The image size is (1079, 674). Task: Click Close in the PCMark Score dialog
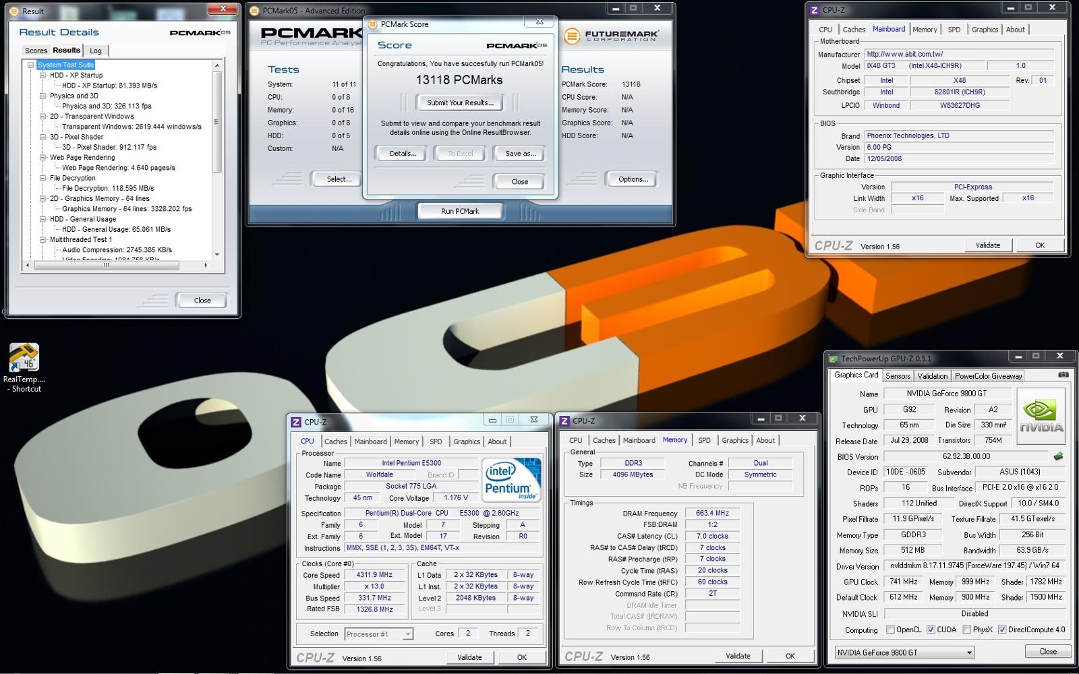[x=519, y=181]
